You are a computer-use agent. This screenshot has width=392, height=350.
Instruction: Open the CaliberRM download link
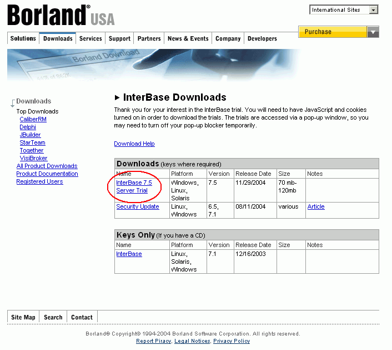(x=33, y=119)
